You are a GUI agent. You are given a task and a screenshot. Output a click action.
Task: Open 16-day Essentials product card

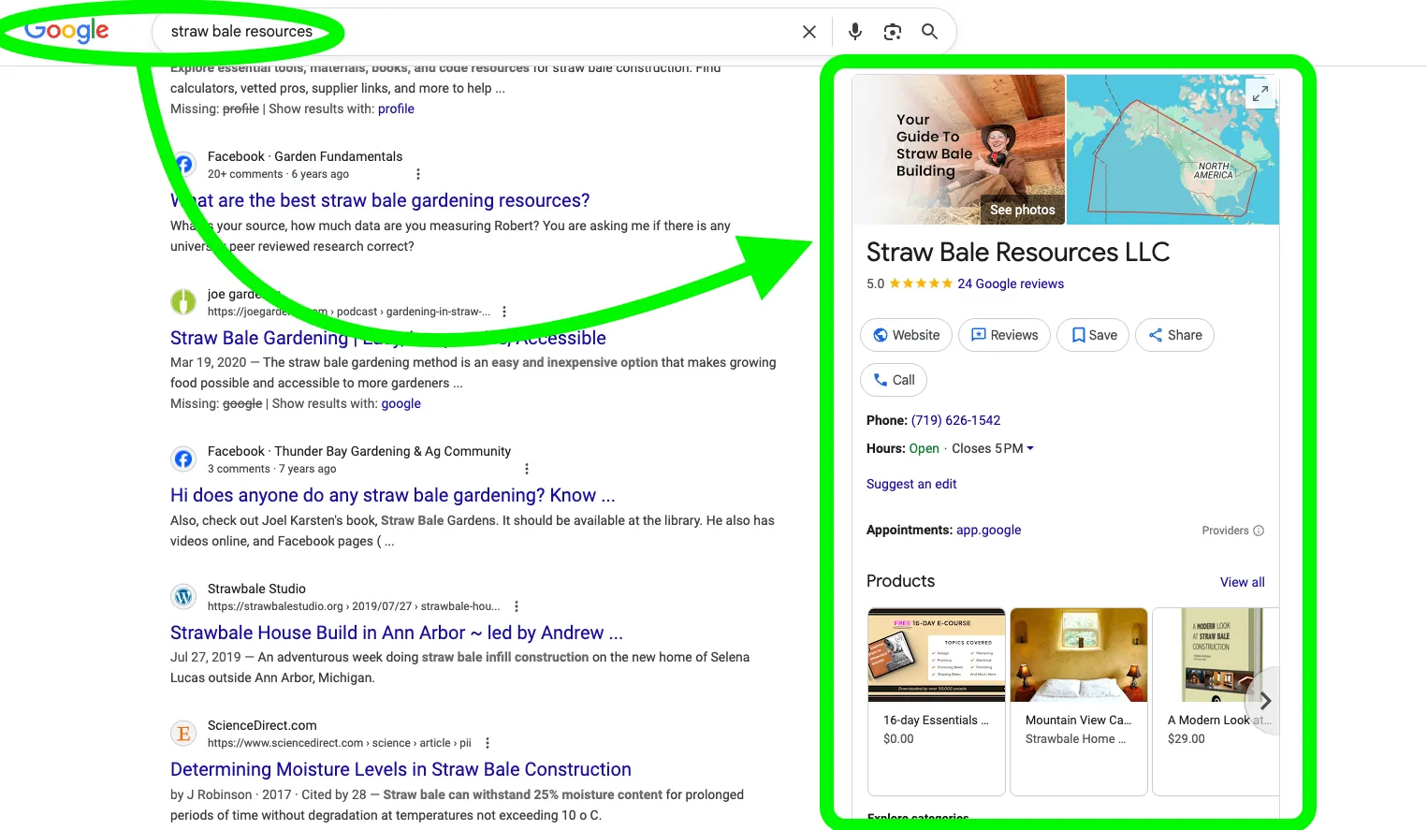[x=937, y=702]
